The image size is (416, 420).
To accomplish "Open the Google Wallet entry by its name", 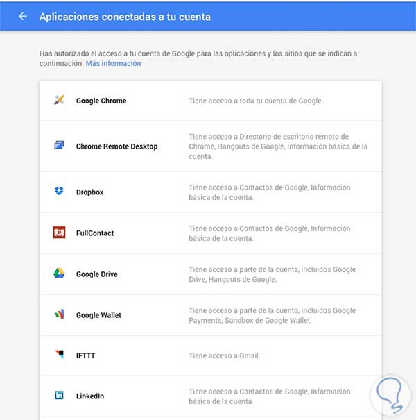I will click(x=98, y=315).
